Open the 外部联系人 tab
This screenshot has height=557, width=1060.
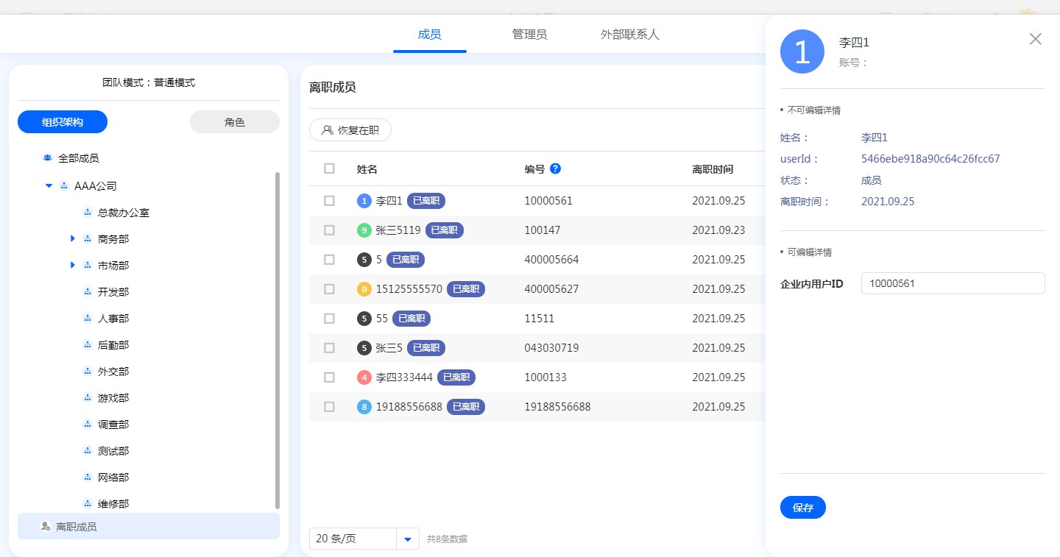(x=629, y=35)
